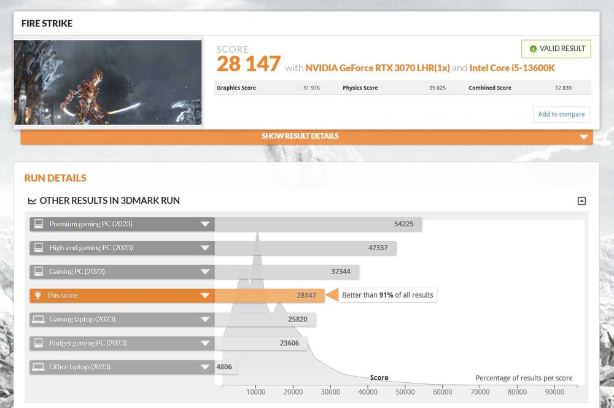Expand the High-end gaming PC (2023) dropdown arrow
This screenshot has height=408, width=614.
coord(205,248)
